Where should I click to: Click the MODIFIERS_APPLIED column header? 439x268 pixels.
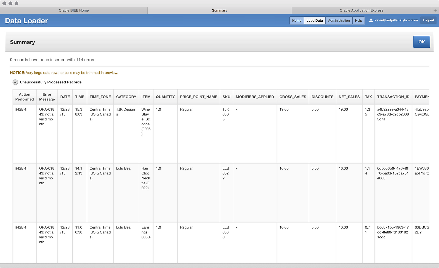click(x=255, y=97)
